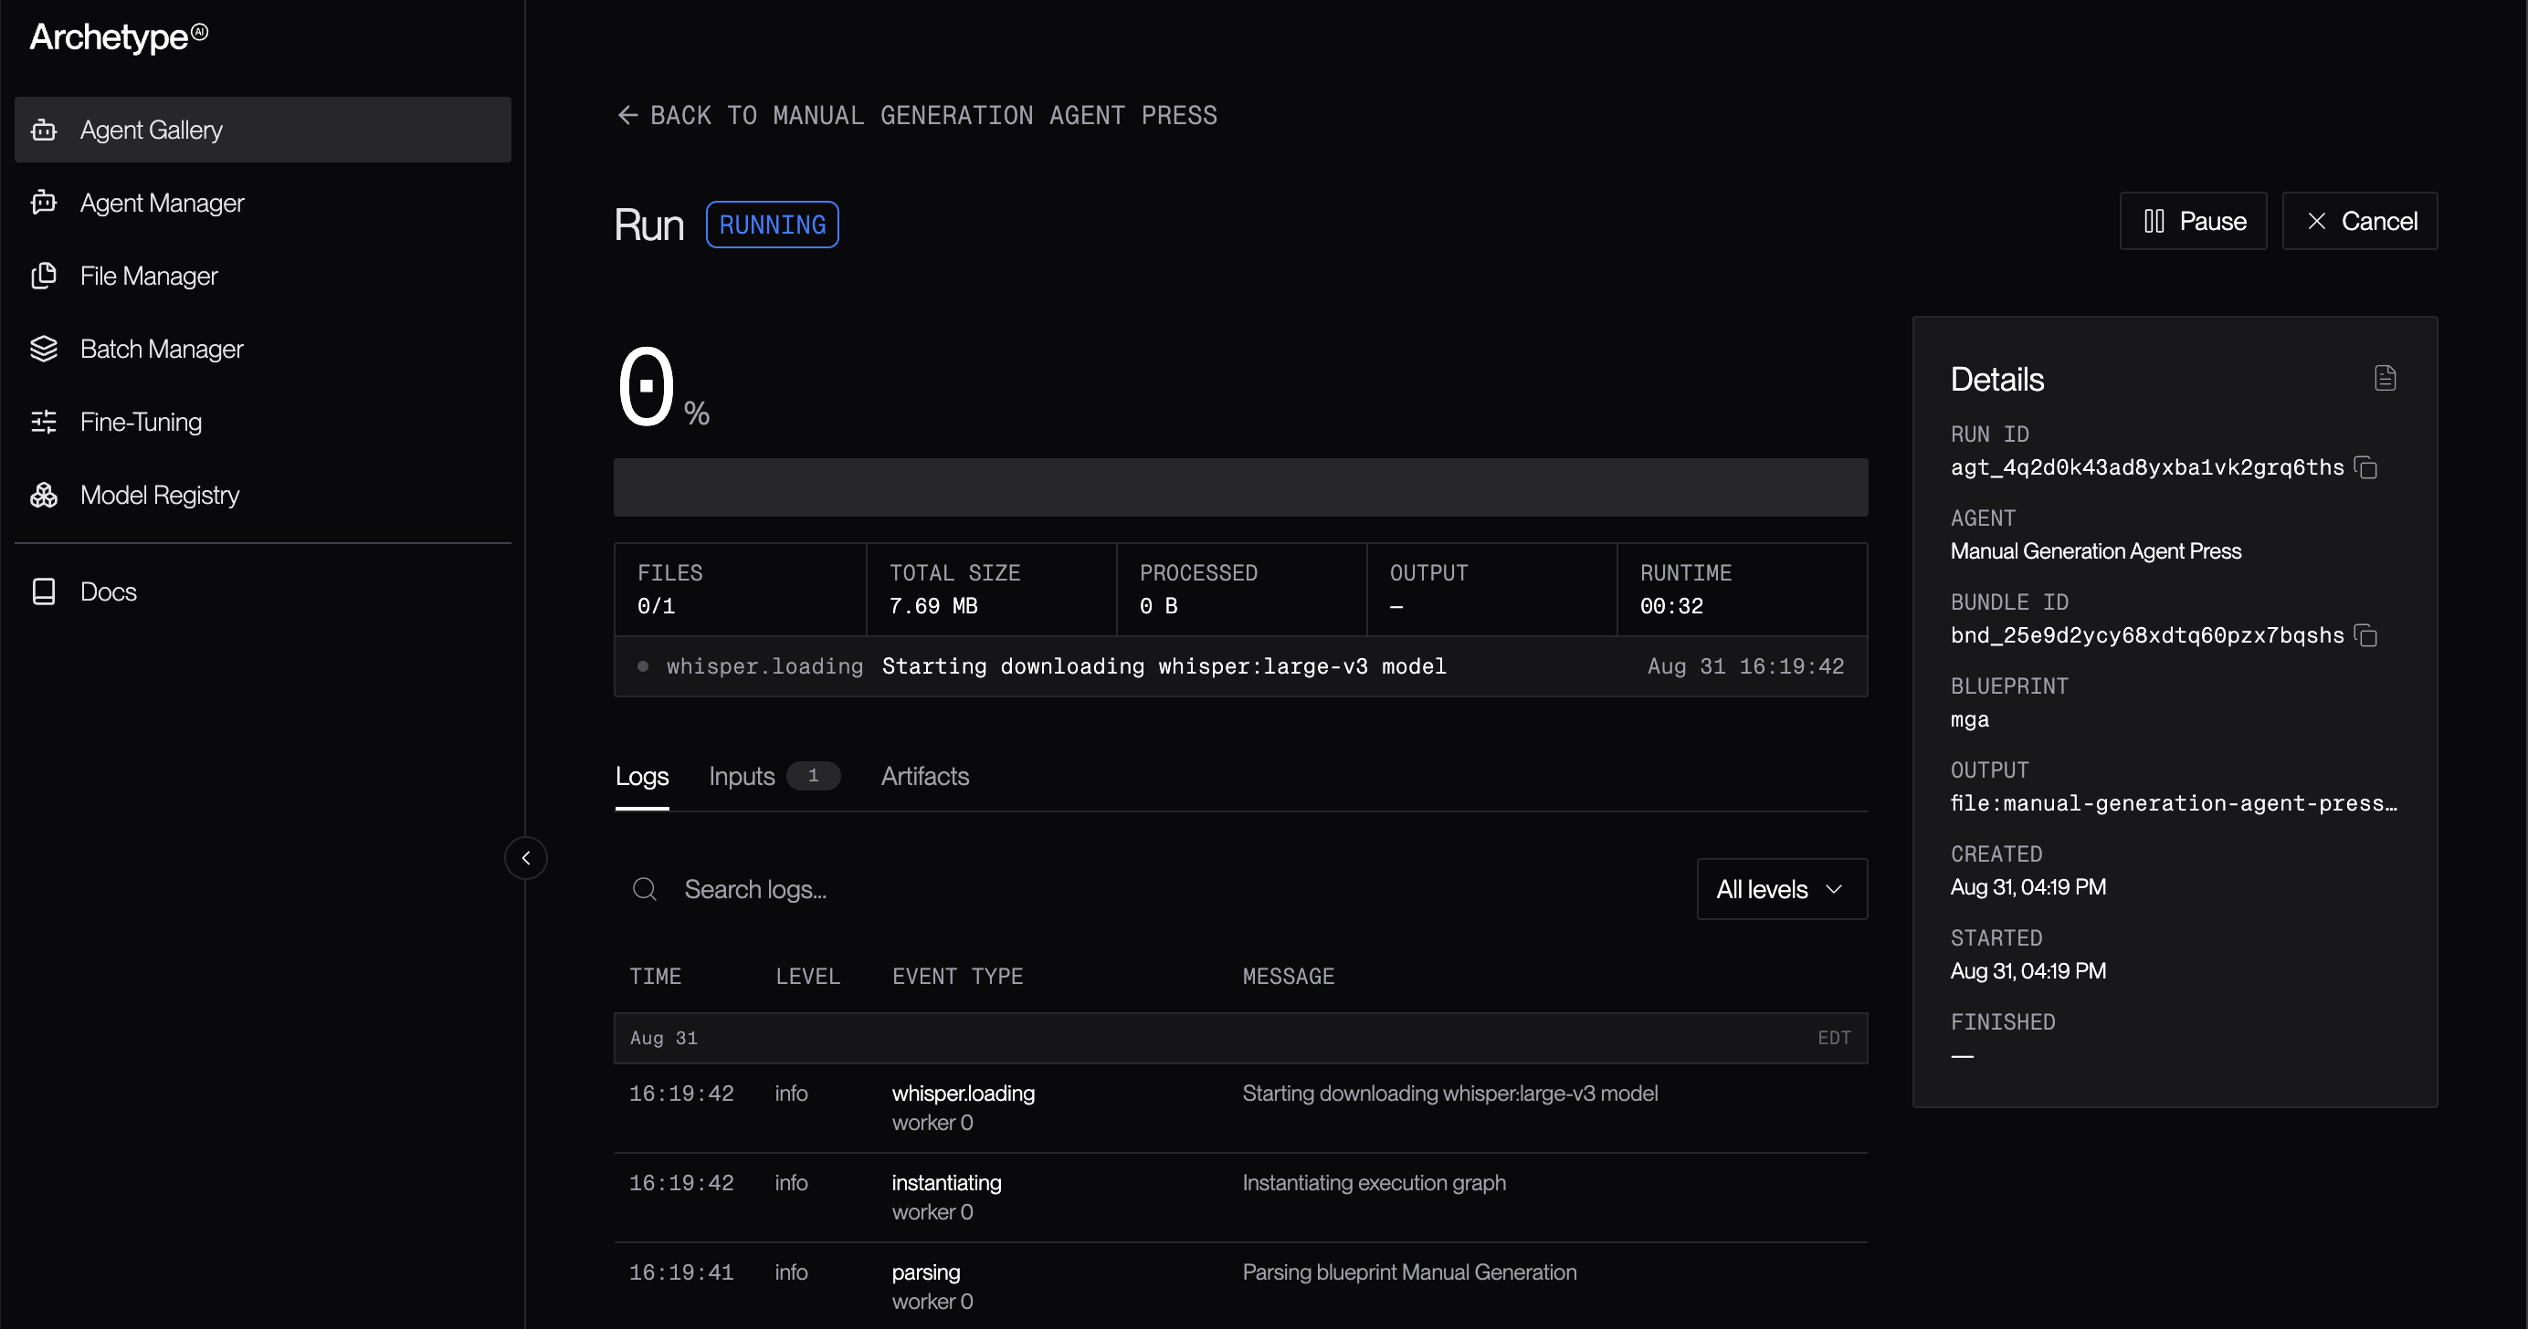Click the Run ID text value
The height and width of the screenshot is (1329, 2528).
2147,468
